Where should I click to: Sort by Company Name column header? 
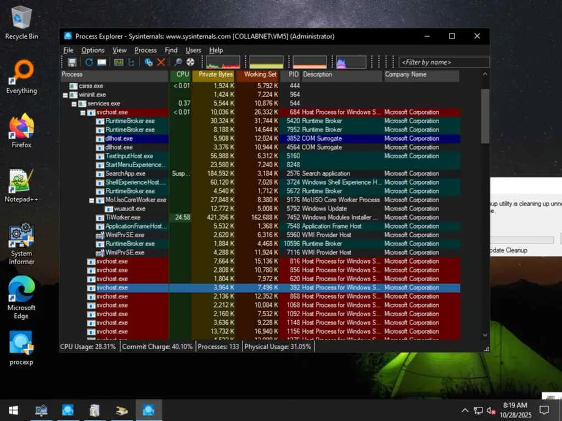(421, 75)
